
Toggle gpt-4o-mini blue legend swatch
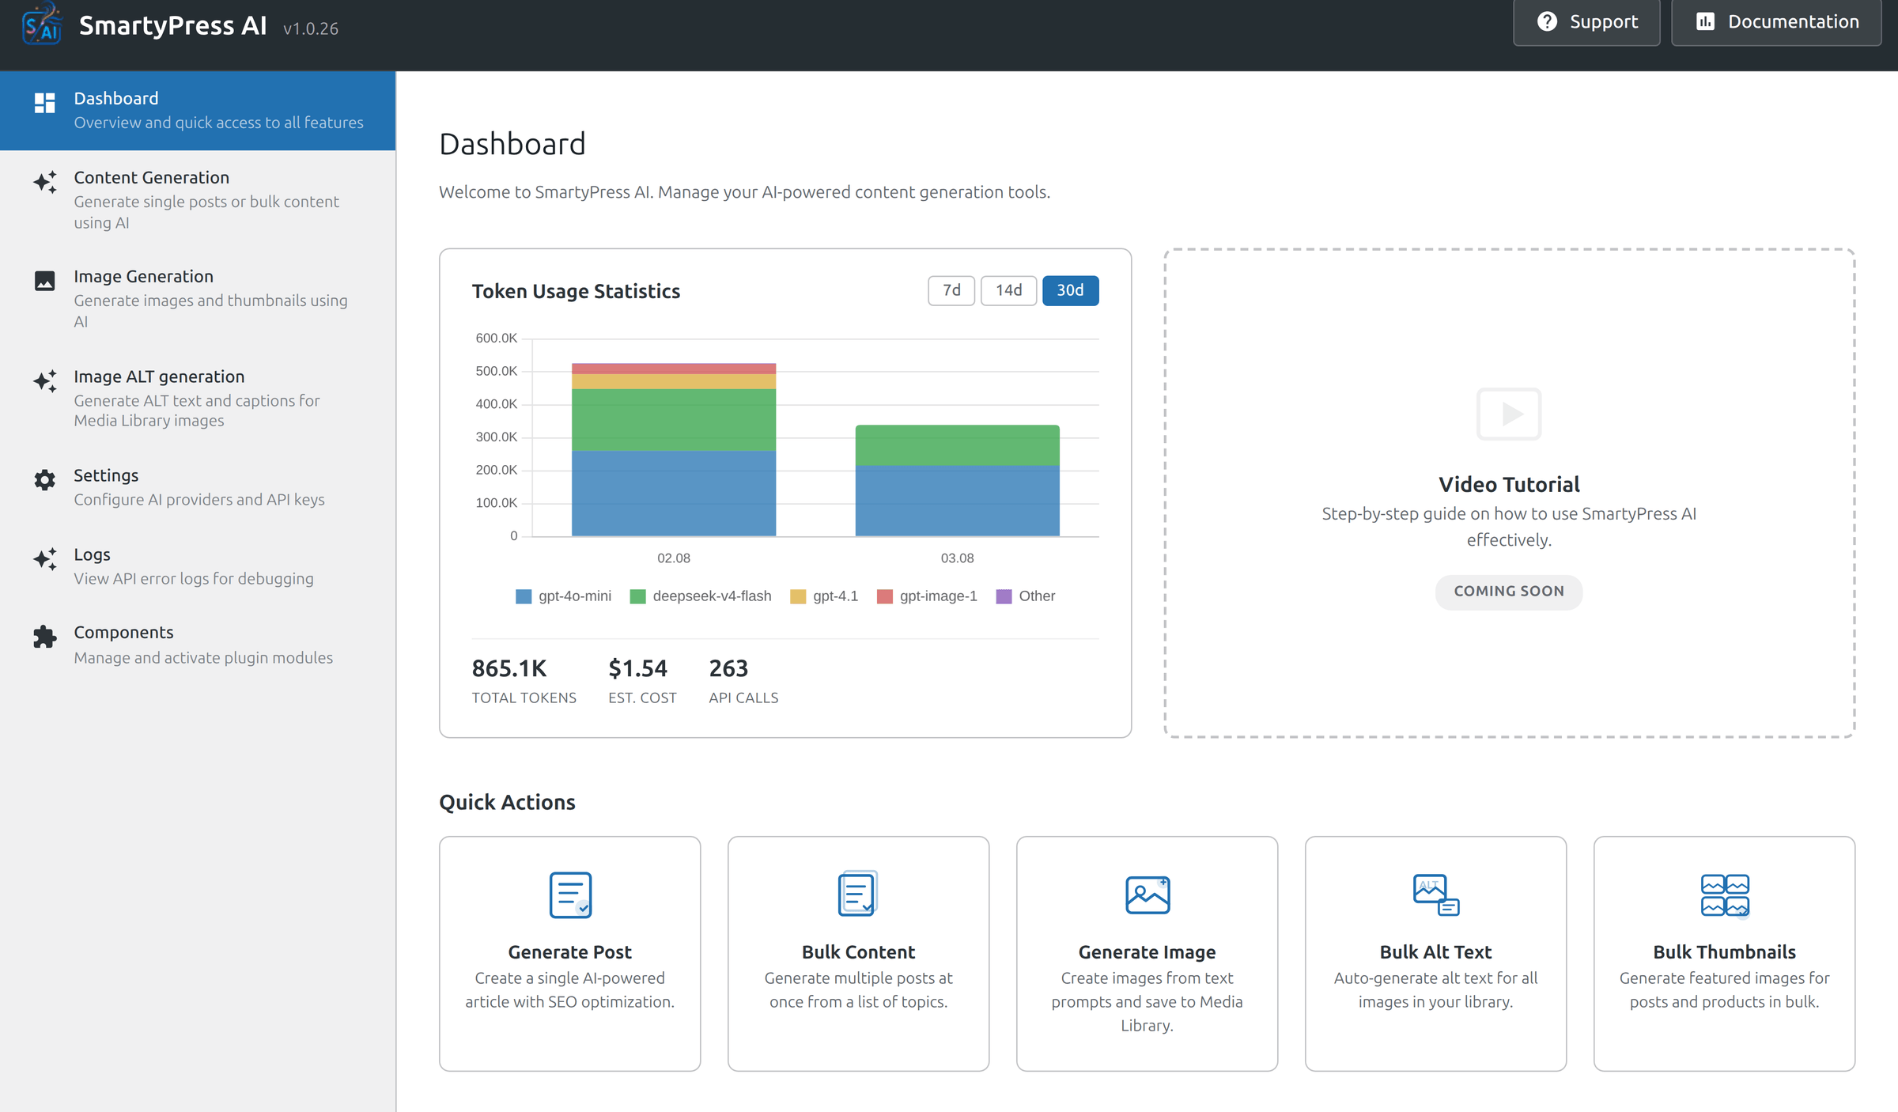coord(524,596)
